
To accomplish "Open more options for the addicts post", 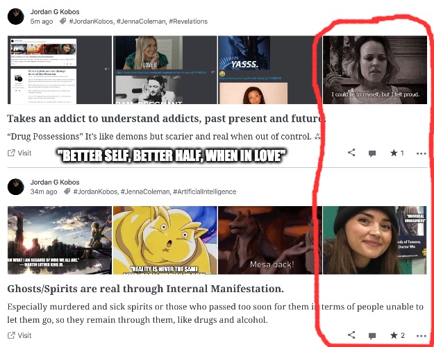I will [x=421, y=153].
